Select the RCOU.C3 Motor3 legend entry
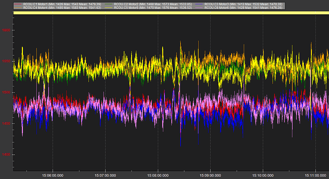Viewport: 329px width, 179px height. (239, 4)
